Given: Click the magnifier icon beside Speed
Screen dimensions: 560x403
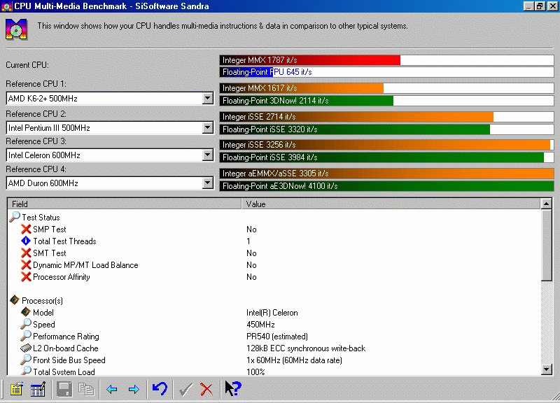Looking at the screenshot, I should coord(26,324).
